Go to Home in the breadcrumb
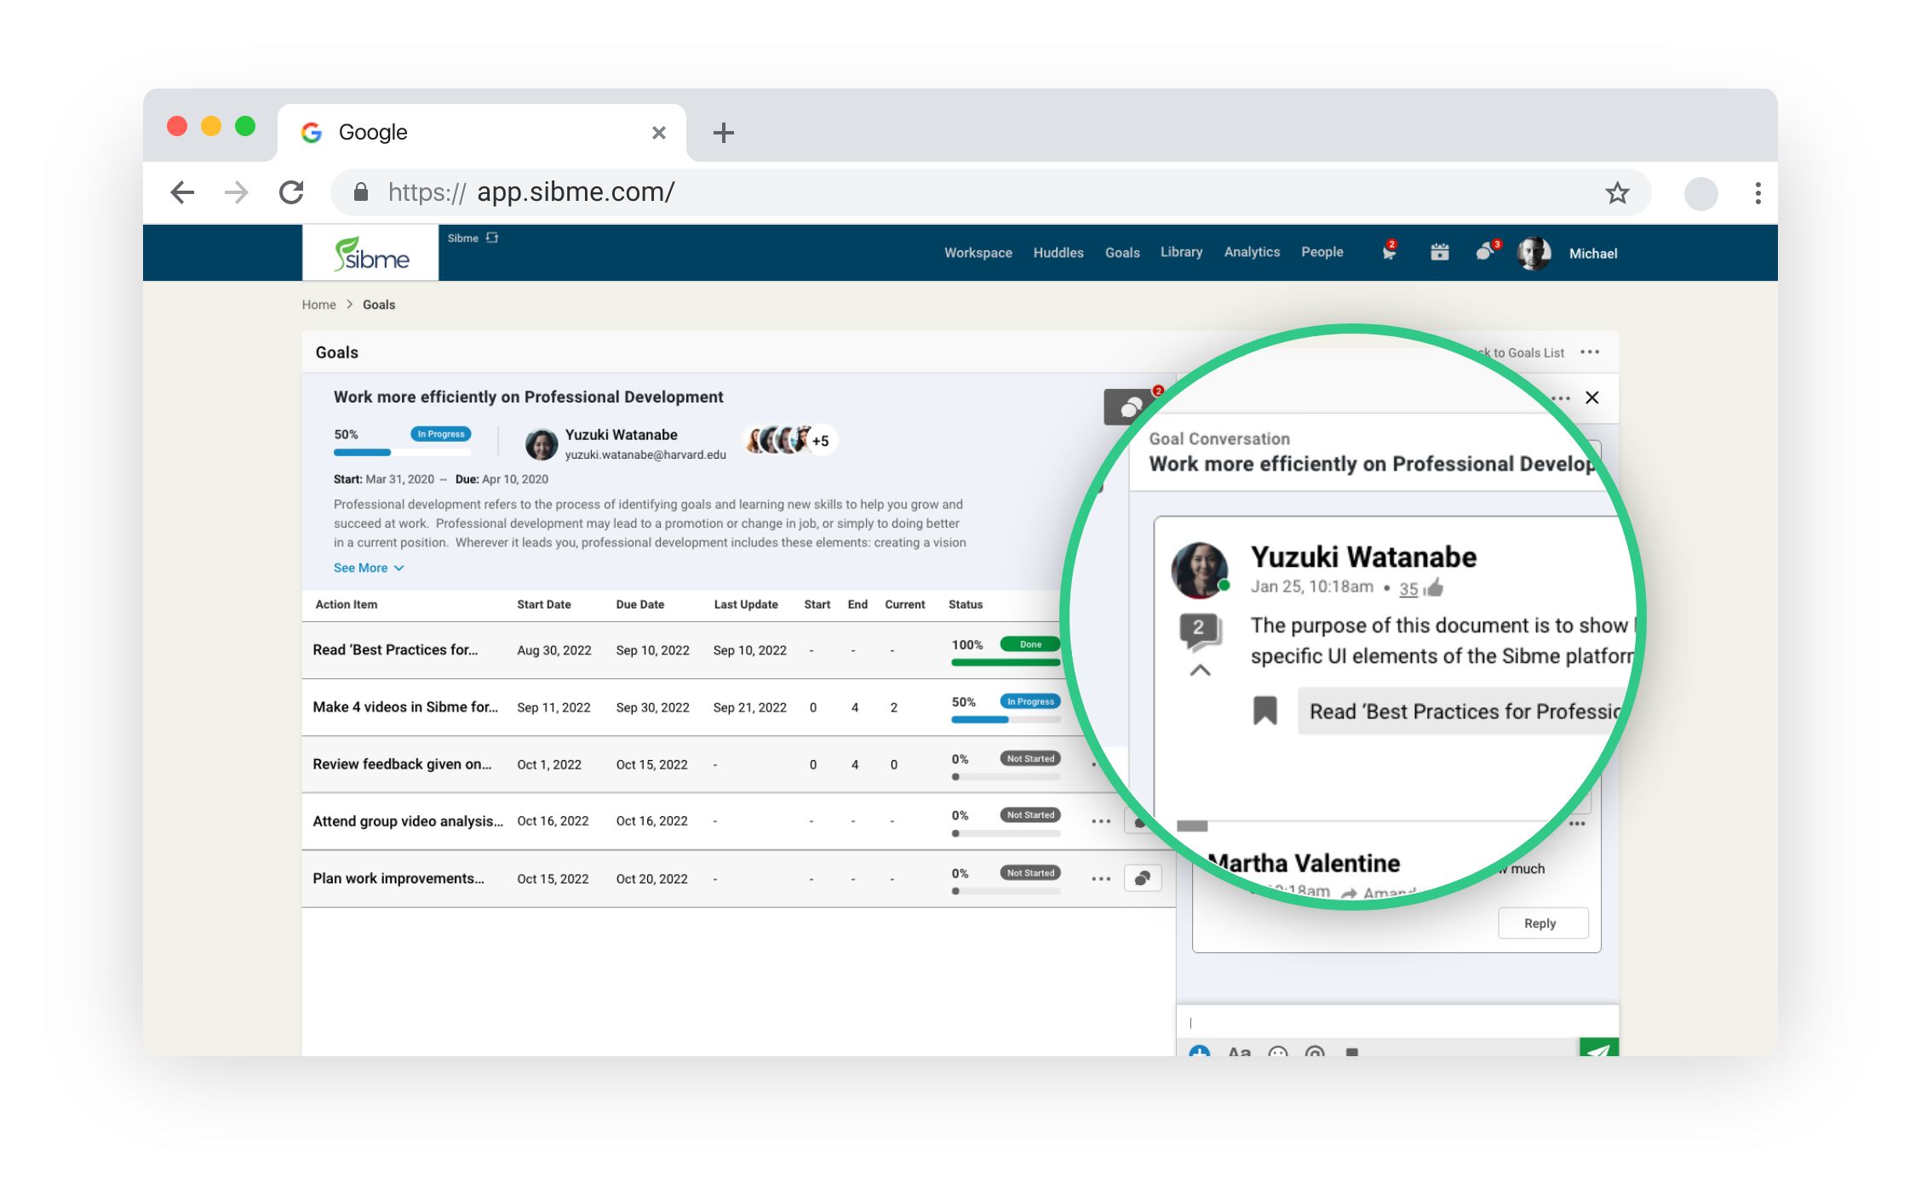The image size is (1921, 1200). [x=318, y=305]
